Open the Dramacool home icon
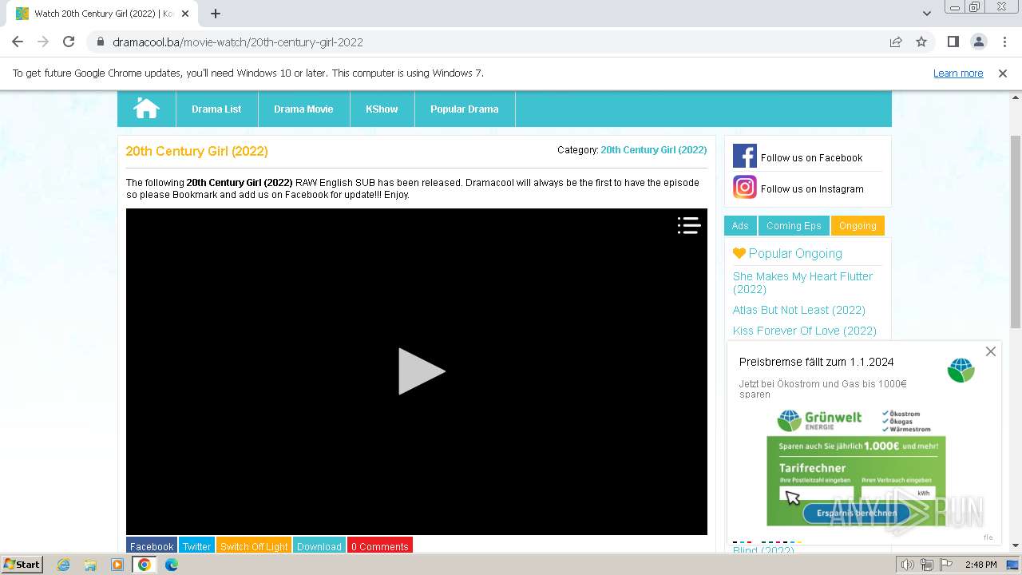 146,109
